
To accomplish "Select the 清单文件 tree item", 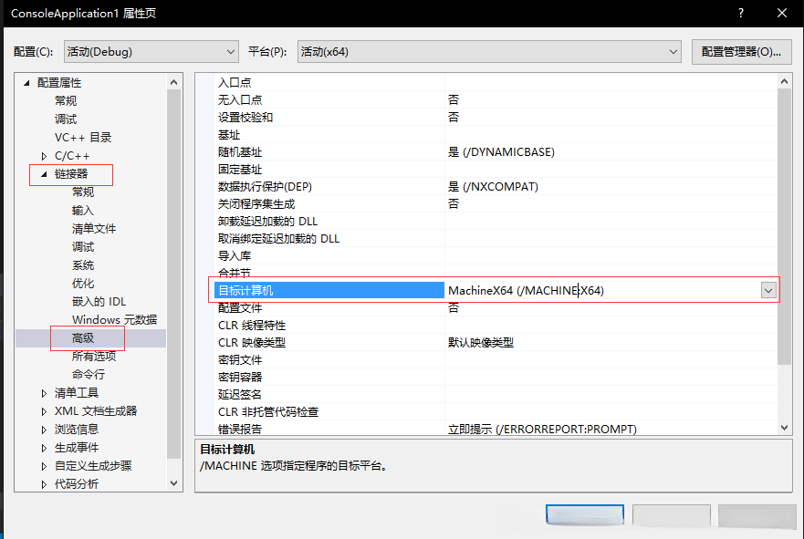I will coord(94,229).
